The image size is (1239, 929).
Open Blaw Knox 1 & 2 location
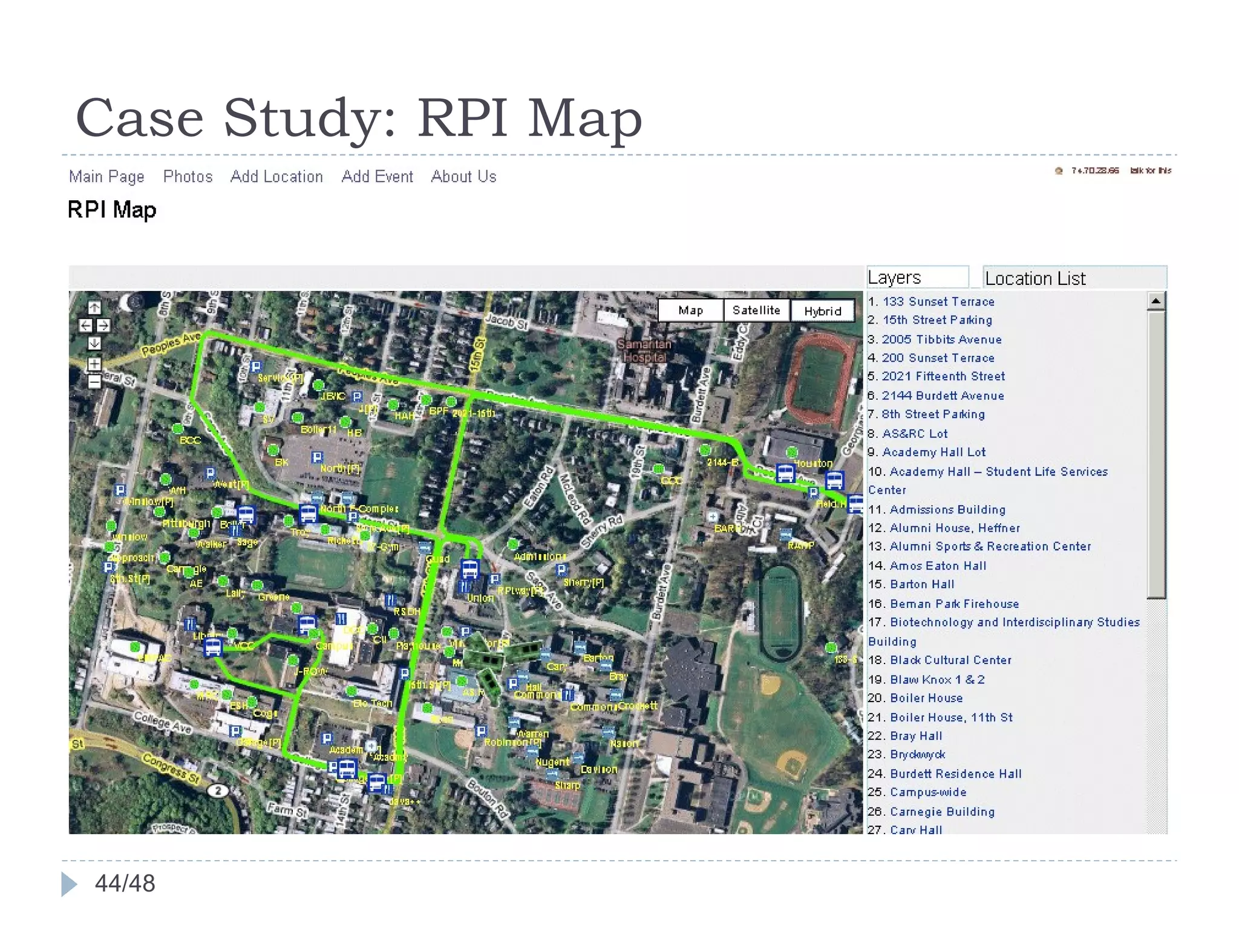point(937,679)
